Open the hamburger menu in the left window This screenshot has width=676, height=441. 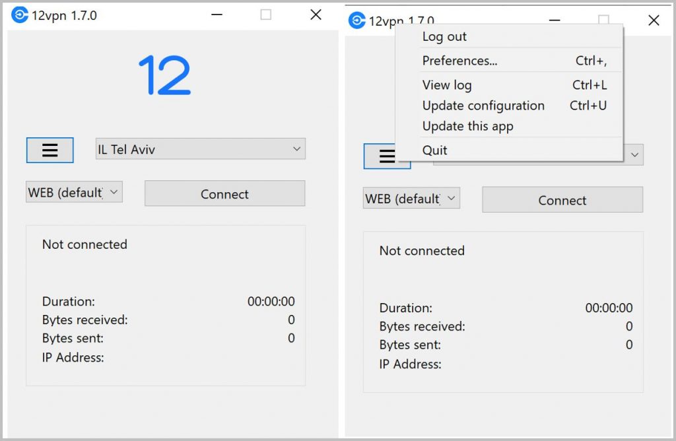tap(50, 151)
